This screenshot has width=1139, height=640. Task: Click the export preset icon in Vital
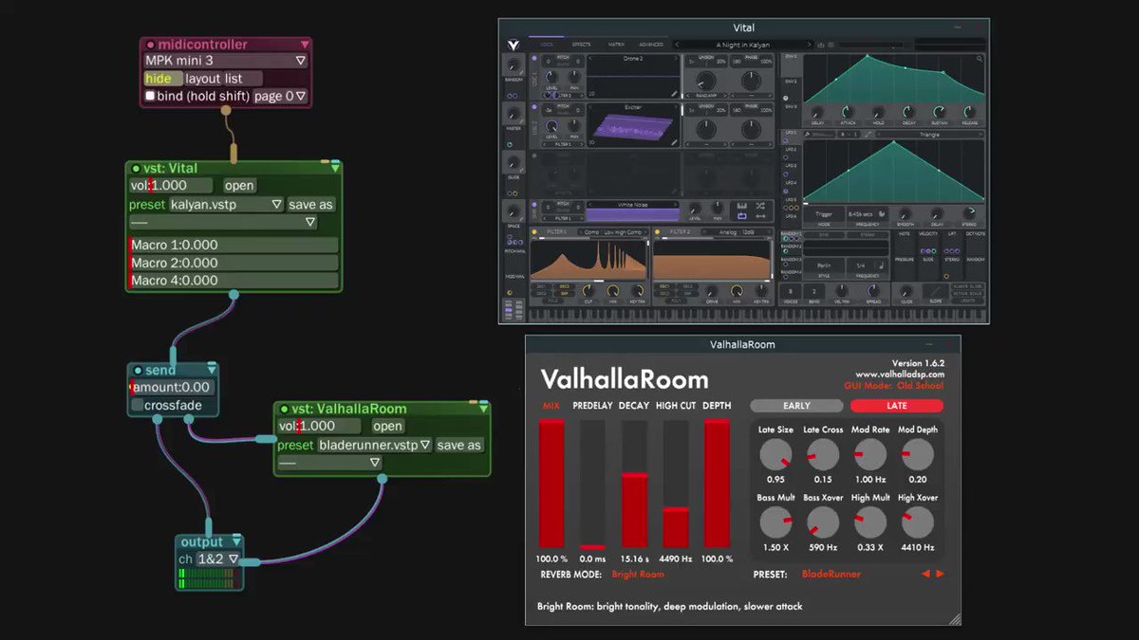pyautogui.click(x=820, y=45)
